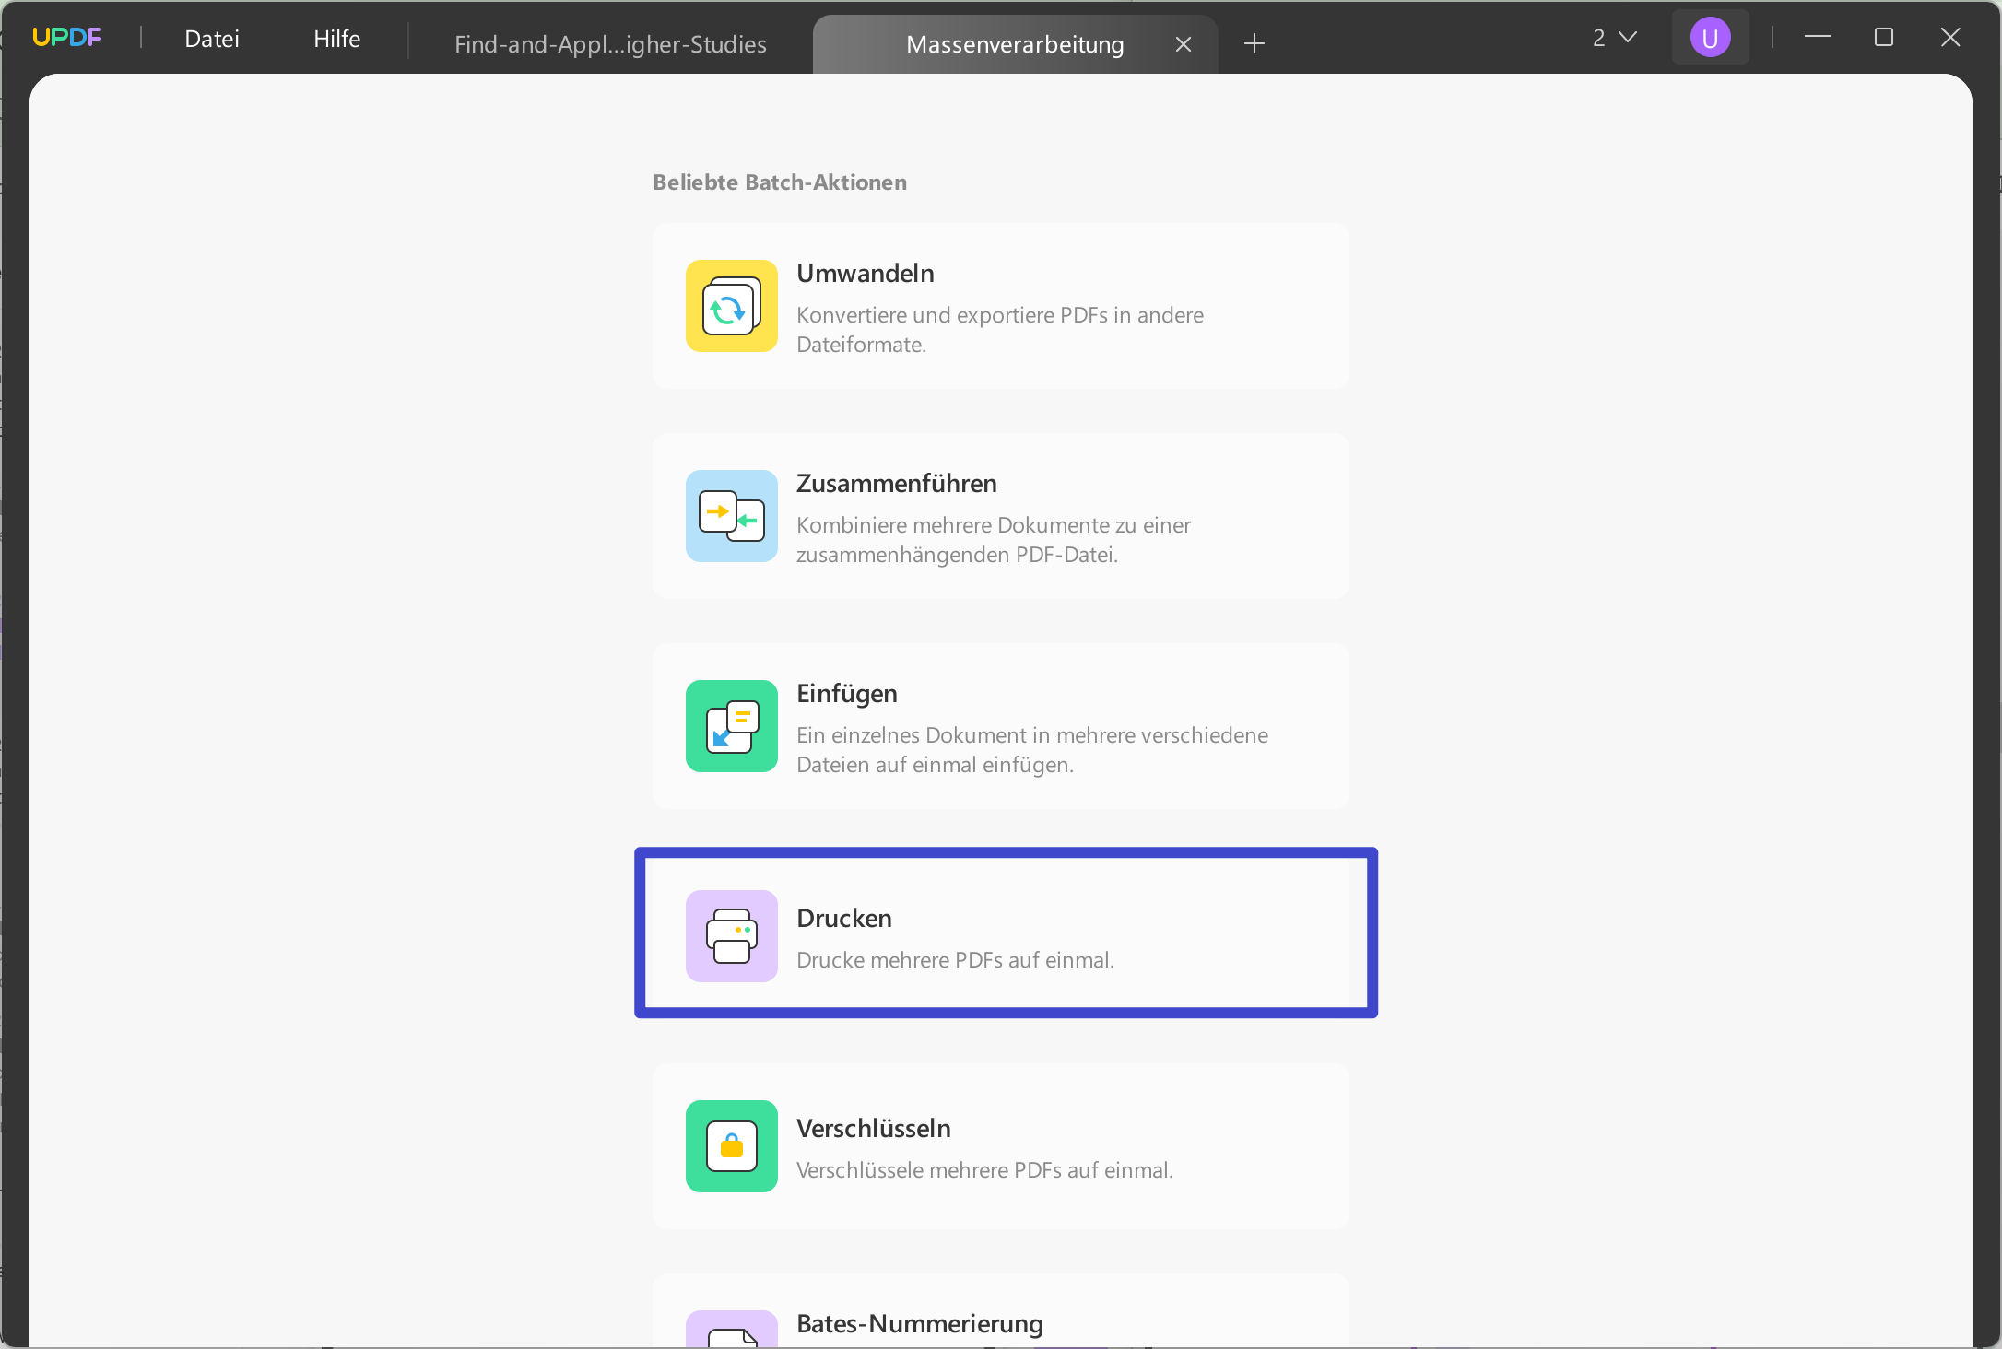Viewport: 2002px width, 1349px height.
Task: Click the Bates-Nummerierung document icon
Action: tap(731, 1330)
